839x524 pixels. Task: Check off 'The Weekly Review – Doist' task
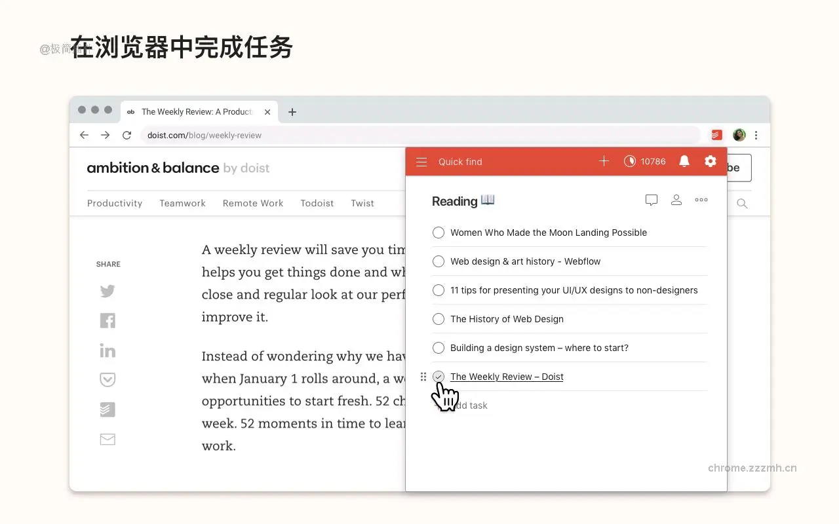[x=439, y=377]
